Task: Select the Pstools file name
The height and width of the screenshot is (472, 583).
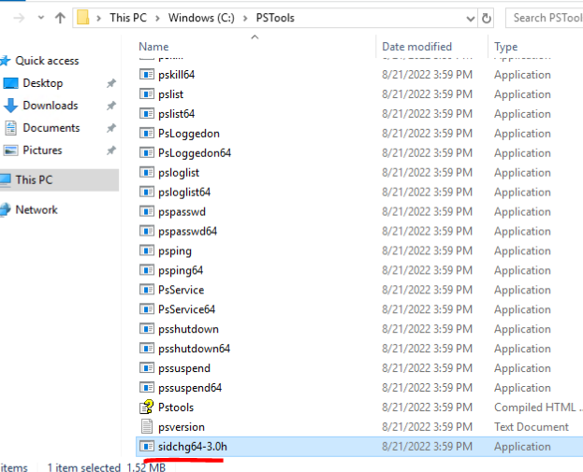Action: tap(176, 408)
